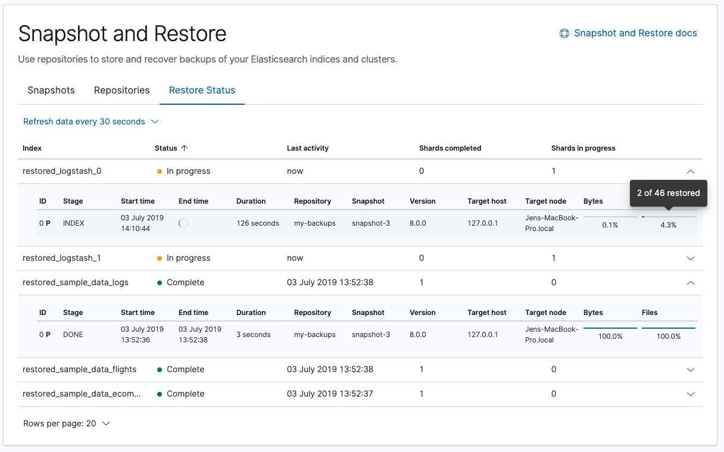
Task: Click the green Complete dot for restored_sample_data_flights
Action: [160, 369]
